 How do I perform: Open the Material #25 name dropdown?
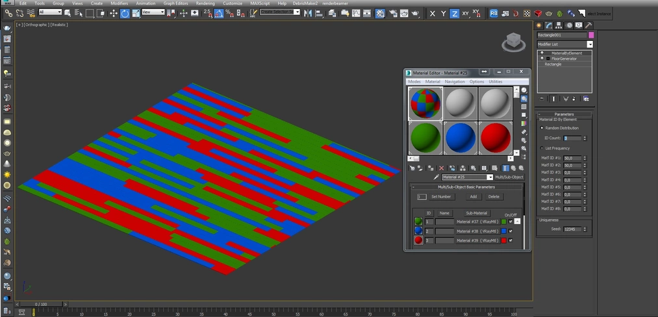(490, 177)
